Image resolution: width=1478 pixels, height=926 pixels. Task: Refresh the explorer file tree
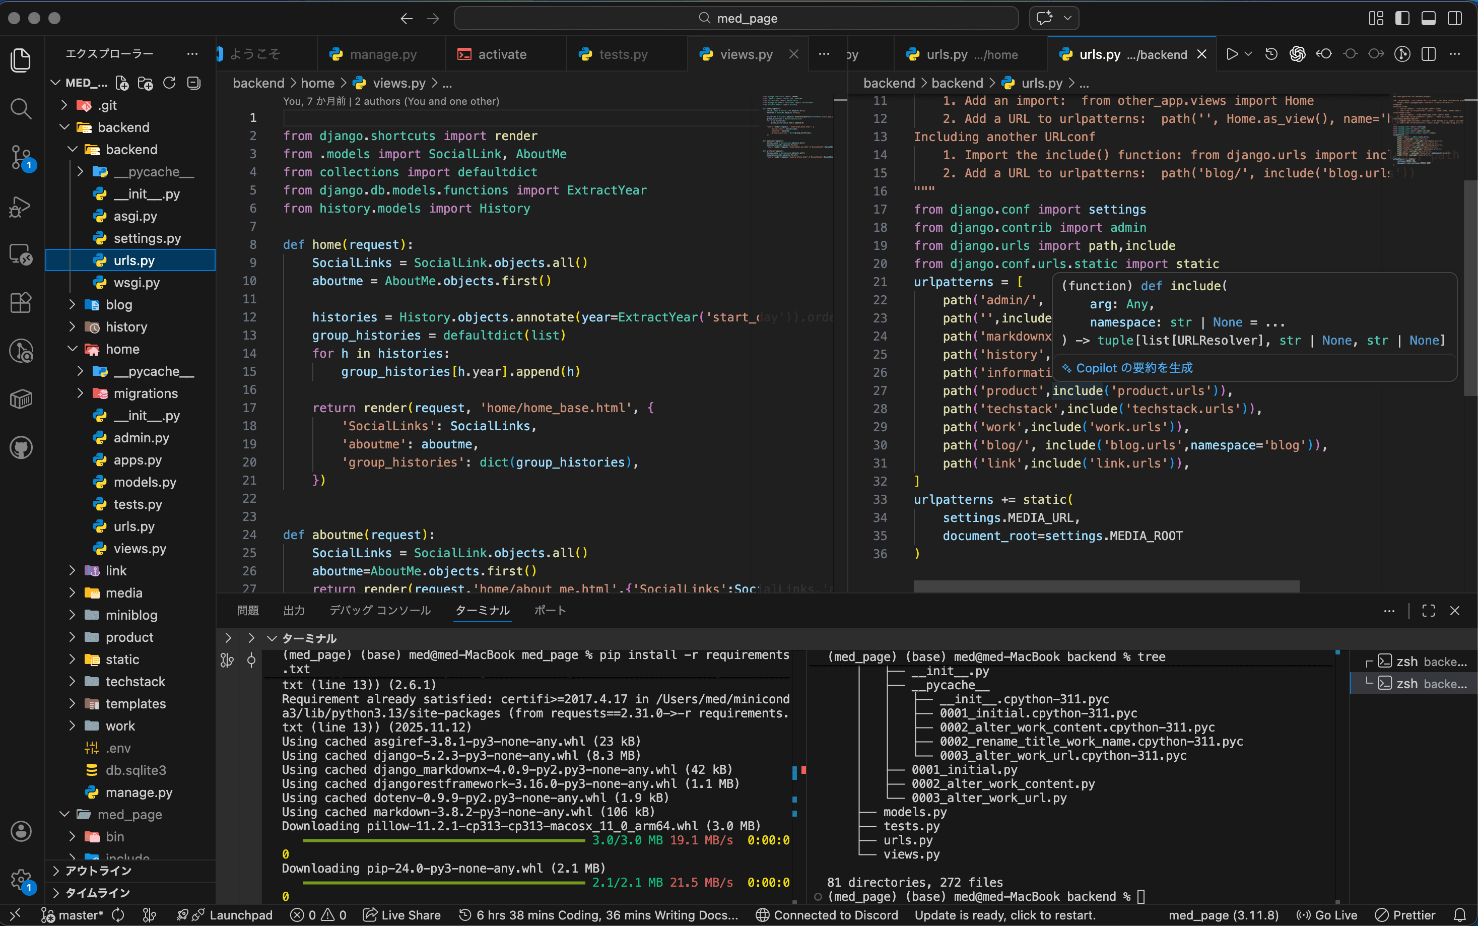pos(170,83)
